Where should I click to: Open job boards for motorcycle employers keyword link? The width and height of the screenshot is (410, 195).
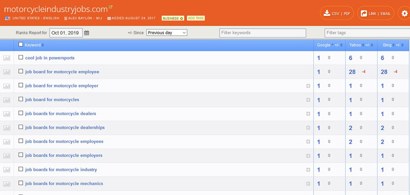[x=64, y=155]
